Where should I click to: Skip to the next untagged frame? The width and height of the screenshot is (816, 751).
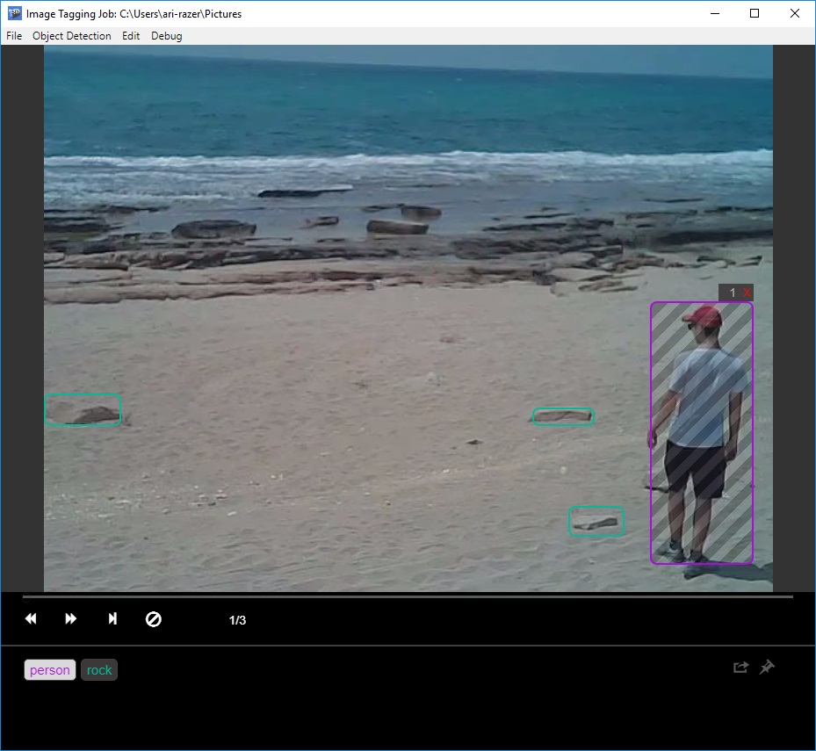point(112,619)
